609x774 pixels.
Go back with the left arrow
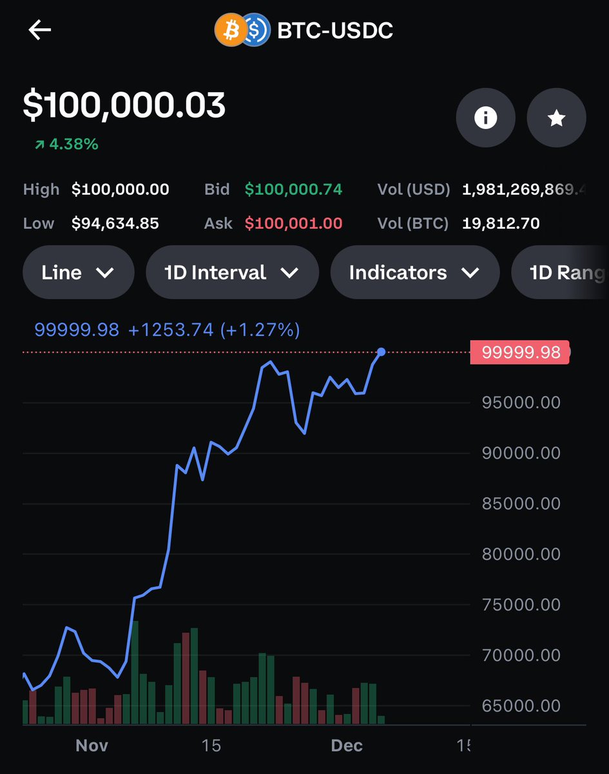(39, 30)
